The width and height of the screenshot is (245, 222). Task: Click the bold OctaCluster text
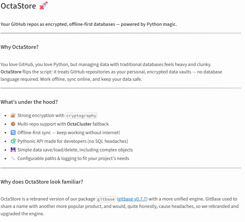tap(79, 124)
